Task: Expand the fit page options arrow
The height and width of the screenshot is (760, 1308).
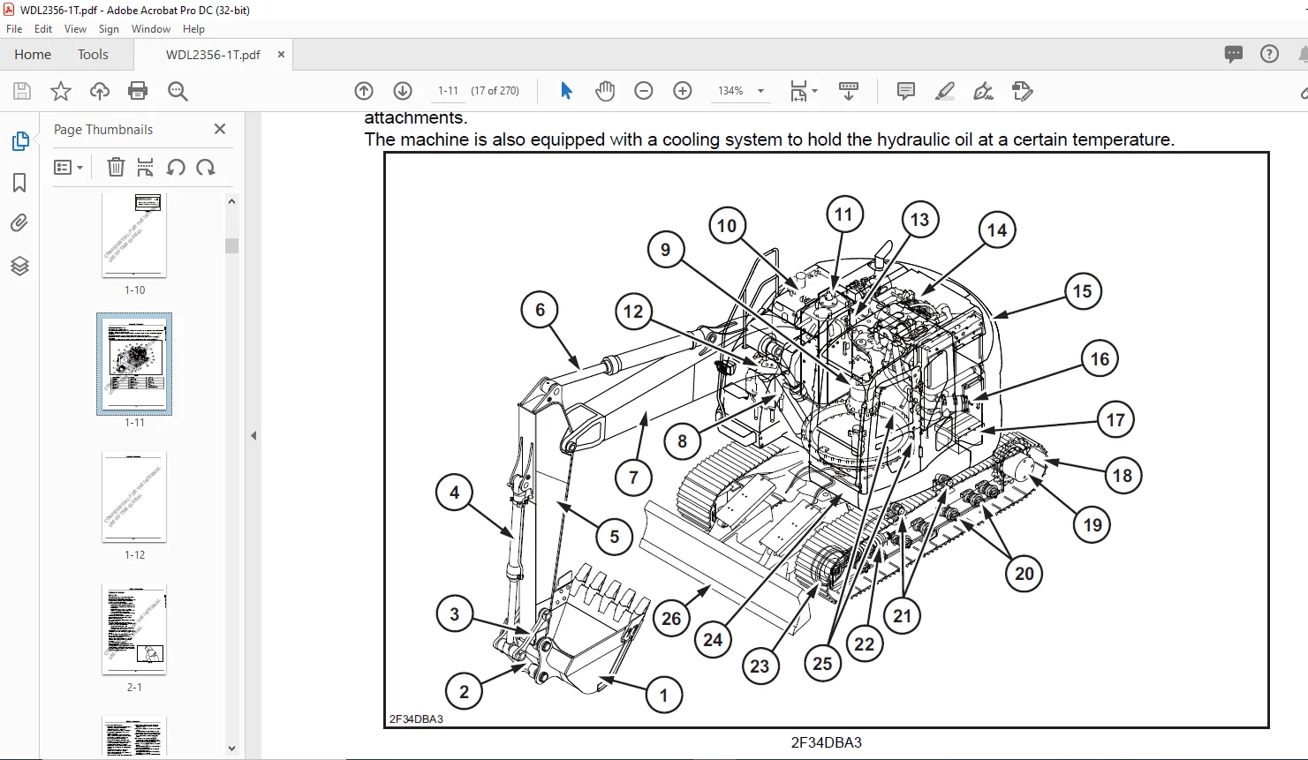Action: click(x=814, y=91)
